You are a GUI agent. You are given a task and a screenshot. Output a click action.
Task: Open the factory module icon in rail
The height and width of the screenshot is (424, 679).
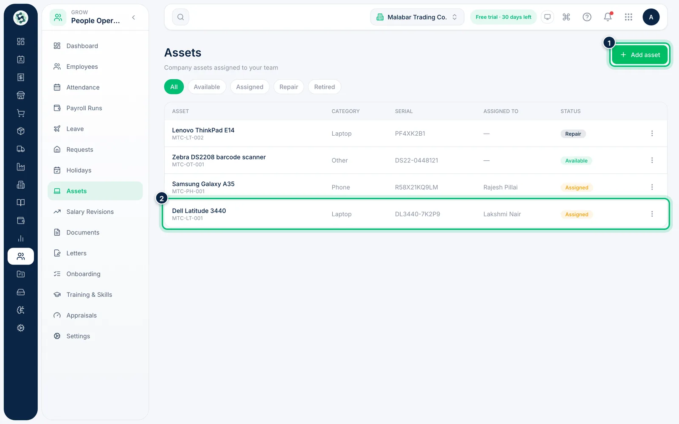point(20,167)
